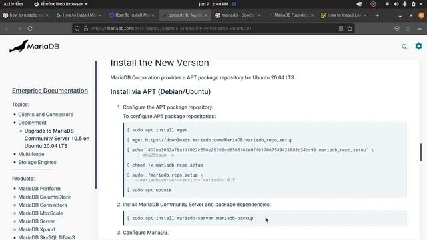427x240 pixels.
Task: Close the 'MariaDB Foundation' tab
Action: coord(312,15)
